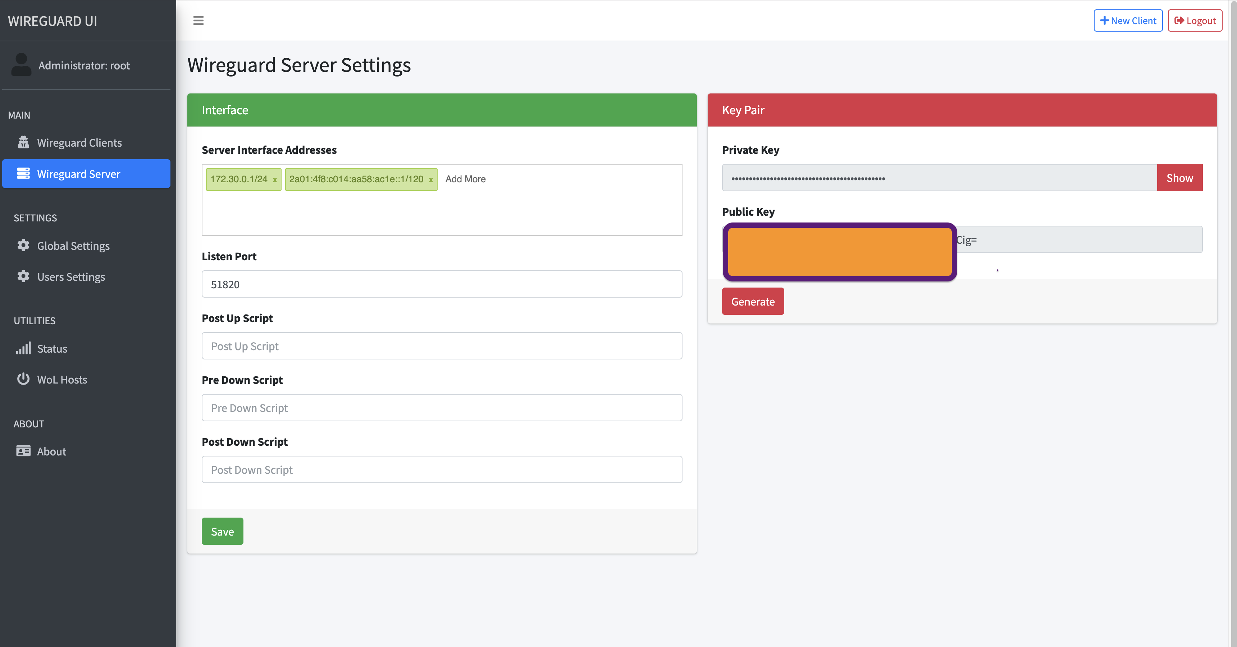Focus the Post Up Script field
Viewport: 1237px width, 647px height.
click(x=441, y=346)
